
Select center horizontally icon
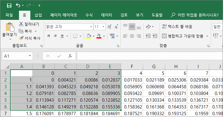tap(132, 36)
